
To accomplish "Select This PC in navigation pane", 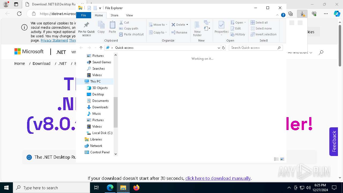I will click(93, 81).
